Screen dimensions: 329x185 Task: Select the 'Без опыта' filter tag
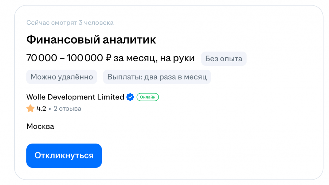coord(224,58)
